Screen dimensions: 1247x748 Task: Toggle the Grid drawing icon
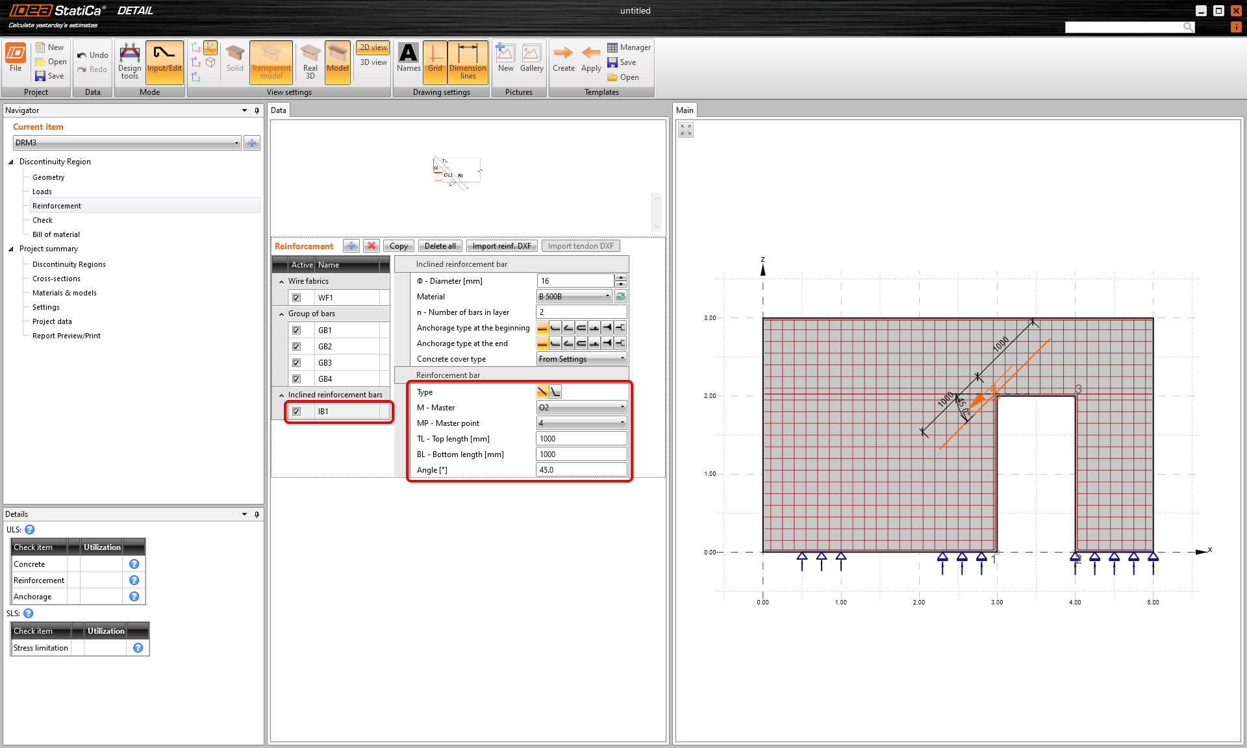(x=435, y=62)
